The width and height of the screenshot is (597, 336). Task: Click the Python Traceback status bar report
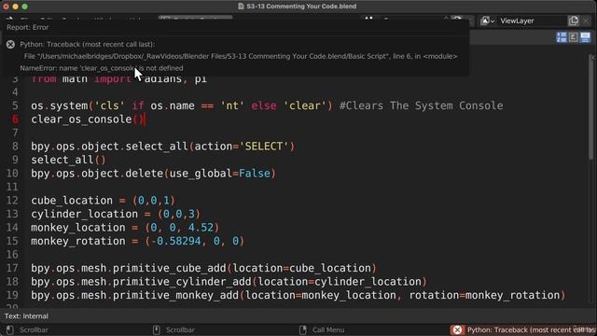pyautogui.click(x=531, y=329)
